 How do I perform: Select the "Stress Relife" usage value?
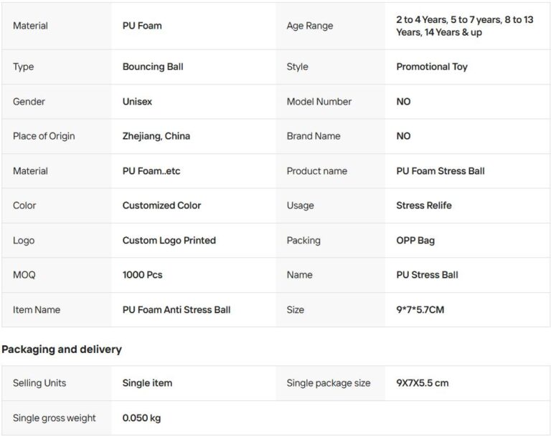[x=424, y=205]
